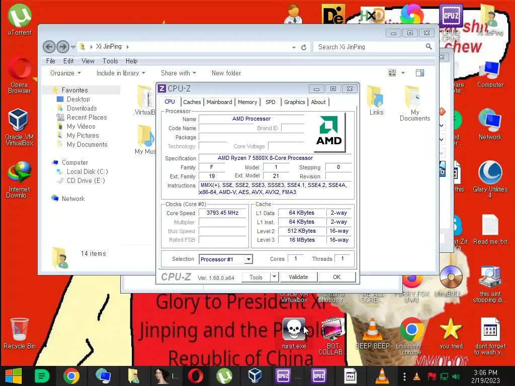Switch to the SPD tab
The height and width of the screenshot is (386, 515).
point(270,102)
